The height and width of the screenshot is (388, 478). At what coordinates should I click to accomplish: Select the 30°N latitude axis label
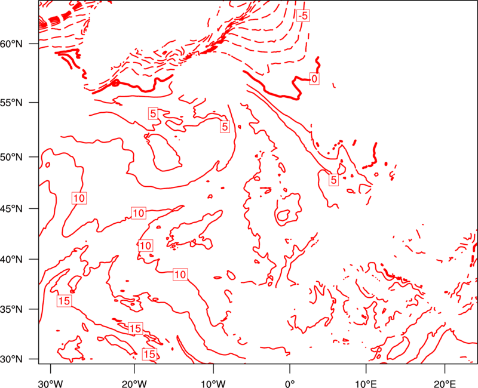tap(11, 359)
